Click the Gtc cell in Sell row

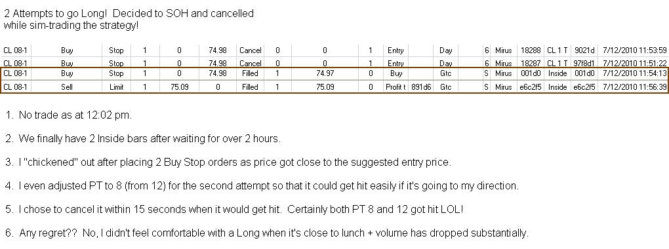coord(446,87)
